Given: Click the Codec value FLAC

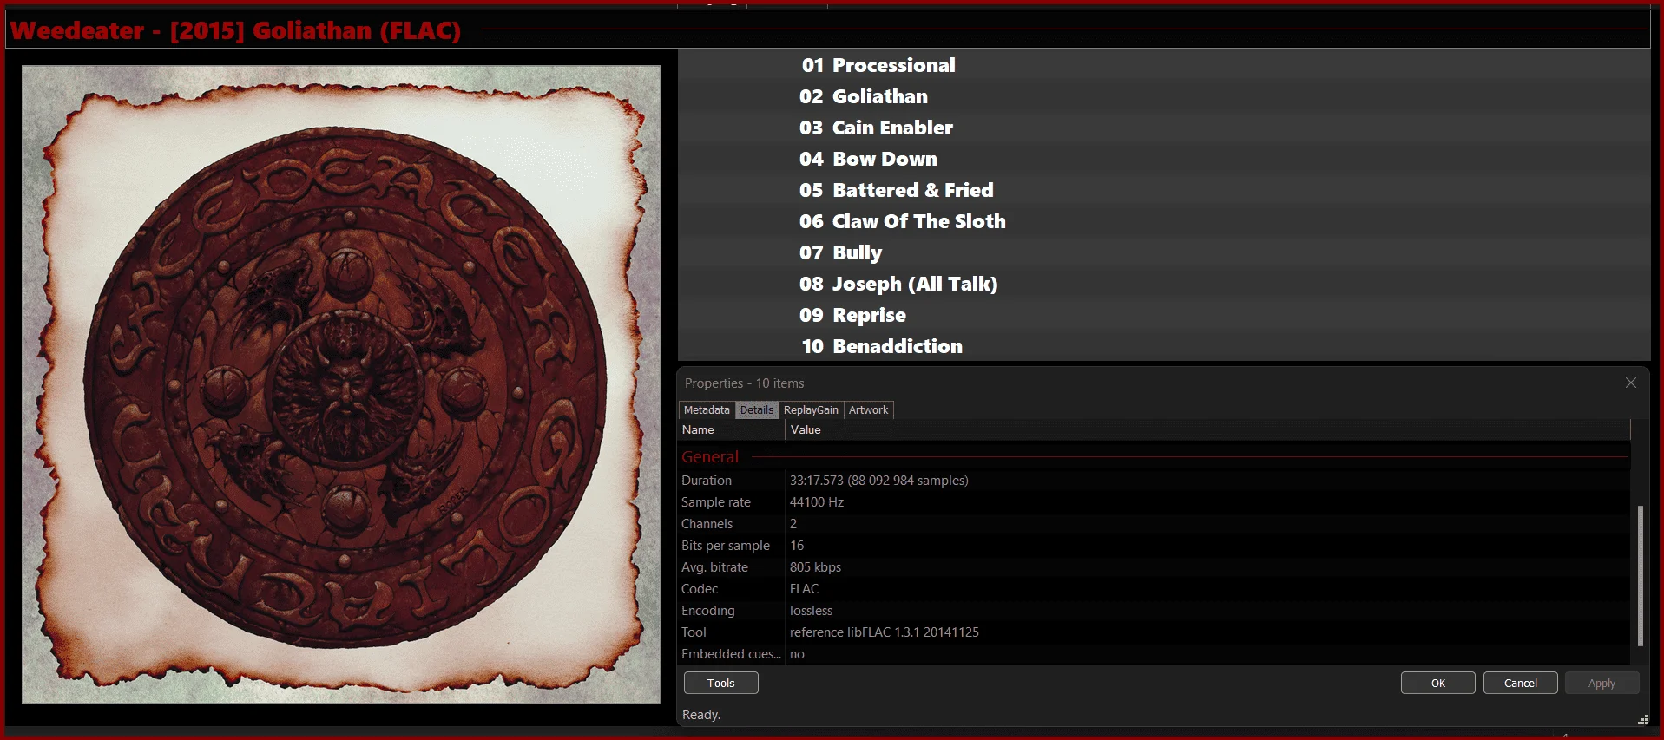Looking at the screenshot, I should (804, 588).
